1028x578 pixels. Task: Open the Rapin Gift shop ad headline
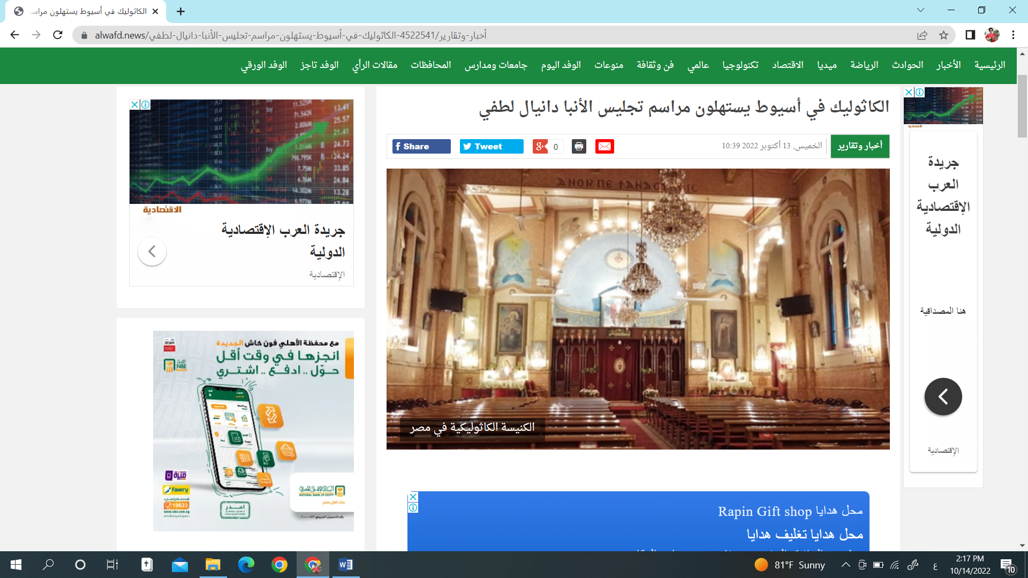[x=790, y=512]
